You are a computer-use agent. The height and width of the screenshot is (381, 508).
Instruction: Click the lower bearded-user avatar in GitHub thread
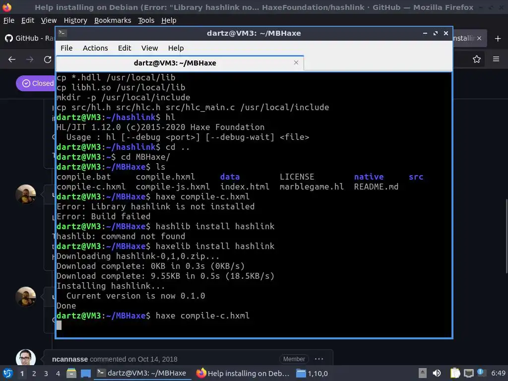tap(26, 297)
